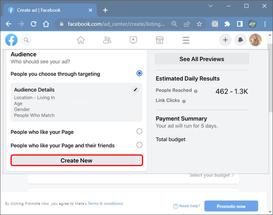Click the notifications bell icon
273x215 pixels.
[241, 40]
